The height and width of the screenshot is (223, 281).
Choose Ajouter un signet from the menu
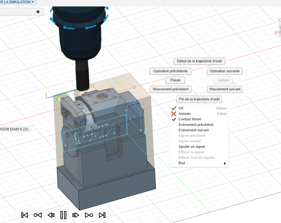click(192, 147)
